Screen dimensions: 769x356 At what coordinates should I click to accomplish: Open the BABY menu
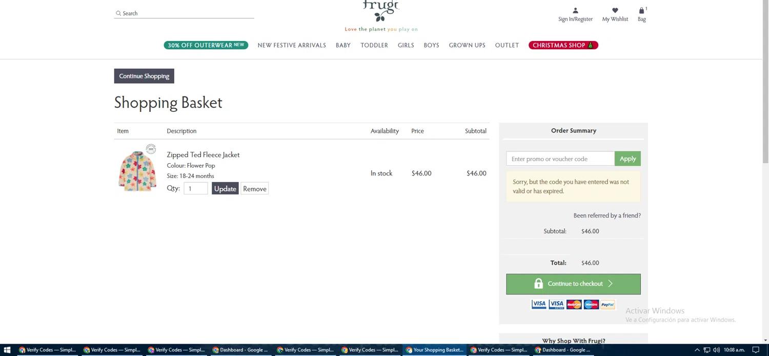[x=343, y=45]
